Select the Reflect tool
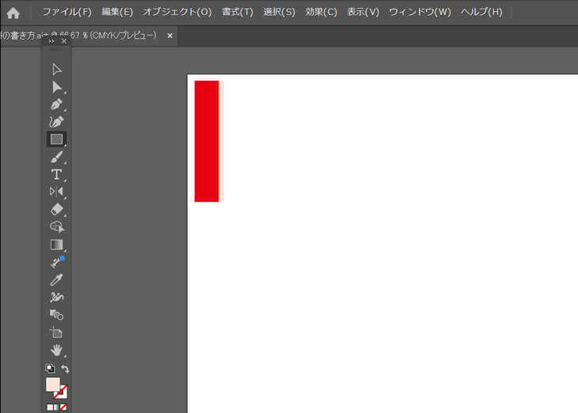 [x=56, y=191]
